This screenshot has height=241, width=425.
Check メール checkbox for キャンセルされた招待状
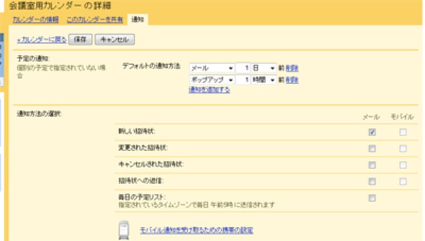click(x=372, y=165)
